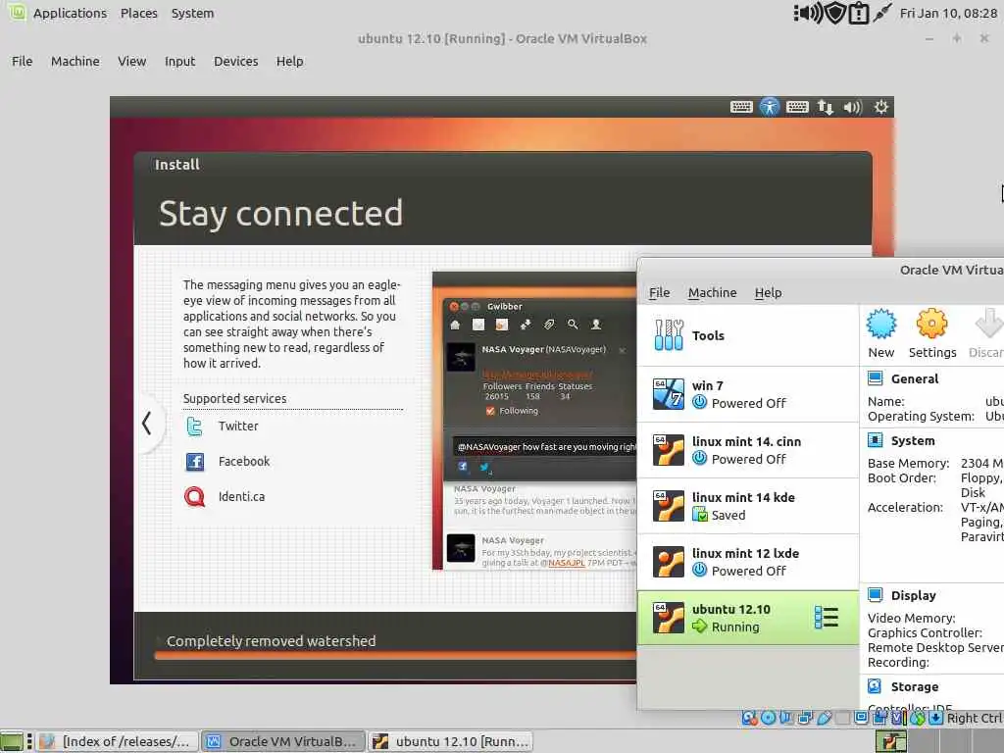The height and width of the screenshot is (753, 1004).
Task: Click the Twitter icon under Supported services
Action: coord(195,427)
